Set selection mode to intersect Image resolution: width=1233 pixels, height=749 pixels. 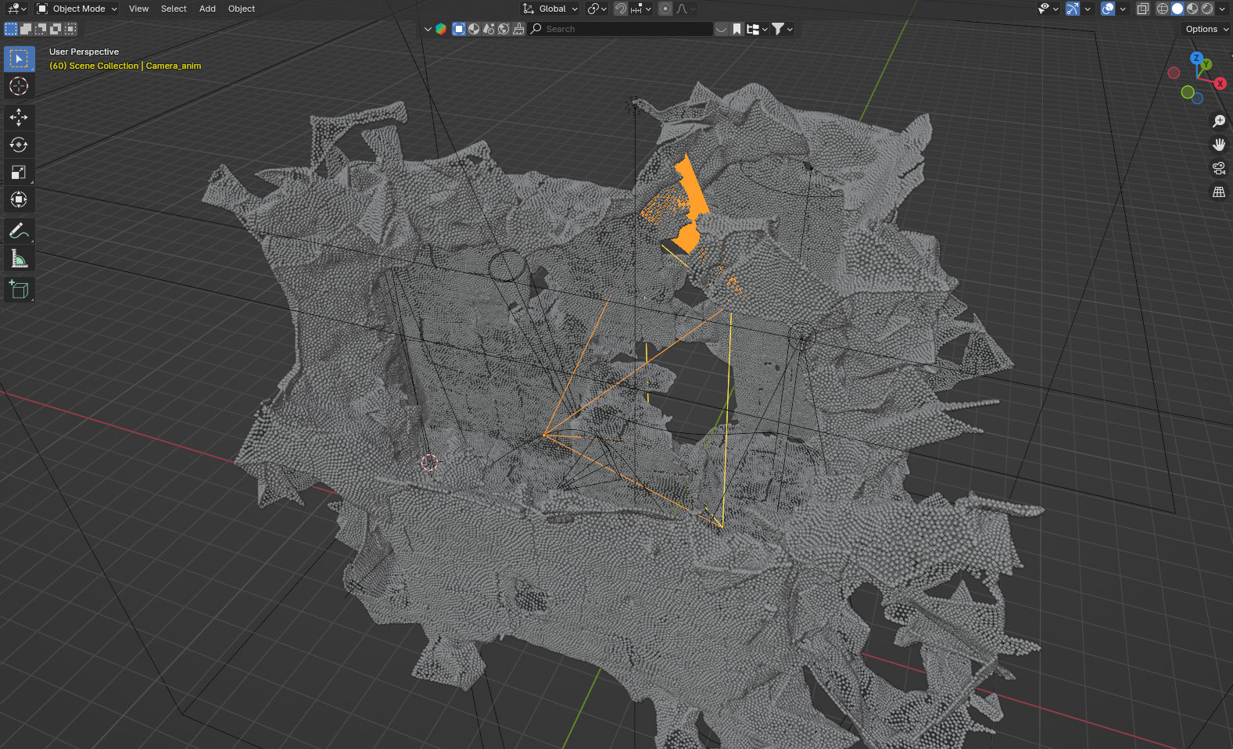(x=70, y=29)
